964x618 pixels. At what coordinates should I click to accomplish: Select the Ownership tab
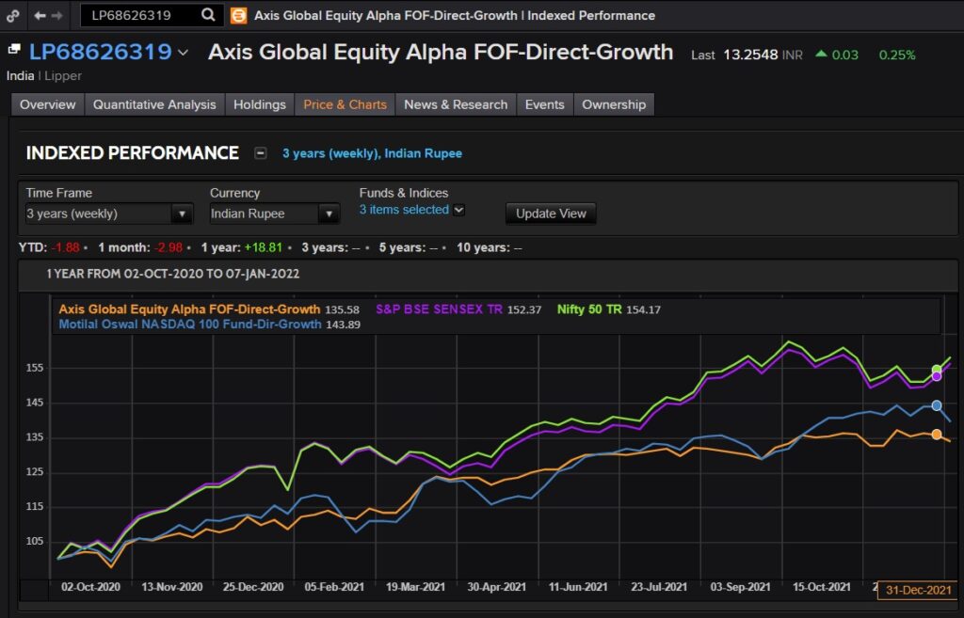click(x=613, y=104)
